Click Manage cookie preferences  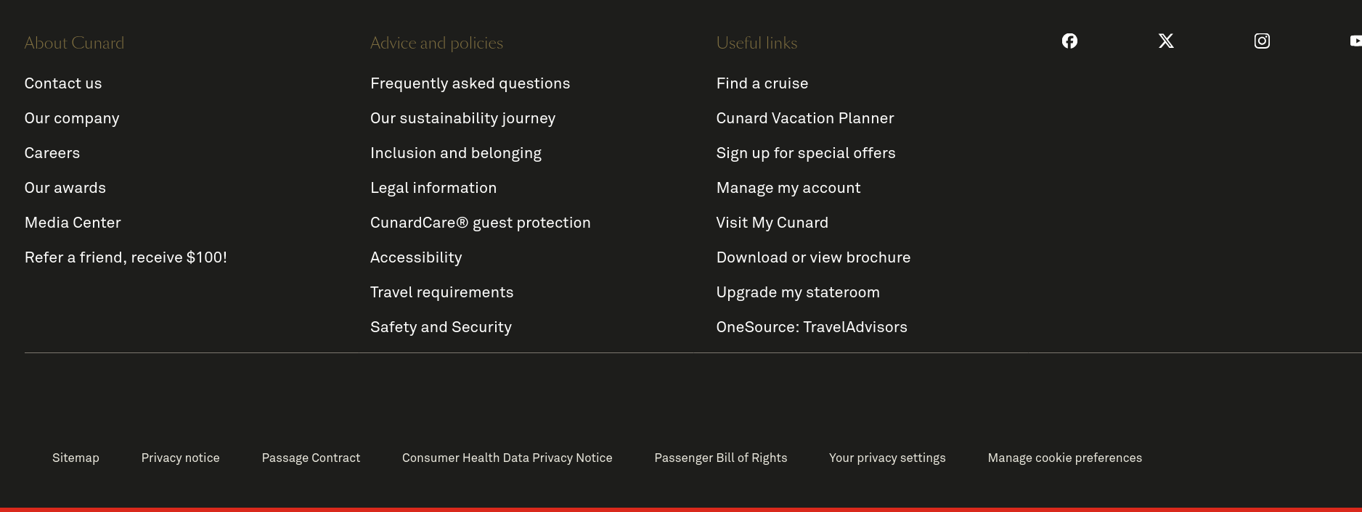click(x=1064, y=458)
